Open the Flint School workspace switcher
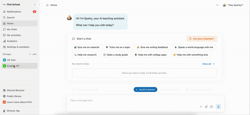This screenshot has width=250, height=115. 19,4
